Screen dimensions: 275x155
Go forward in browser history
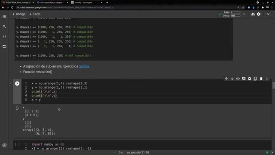click(x=8, y=8)
